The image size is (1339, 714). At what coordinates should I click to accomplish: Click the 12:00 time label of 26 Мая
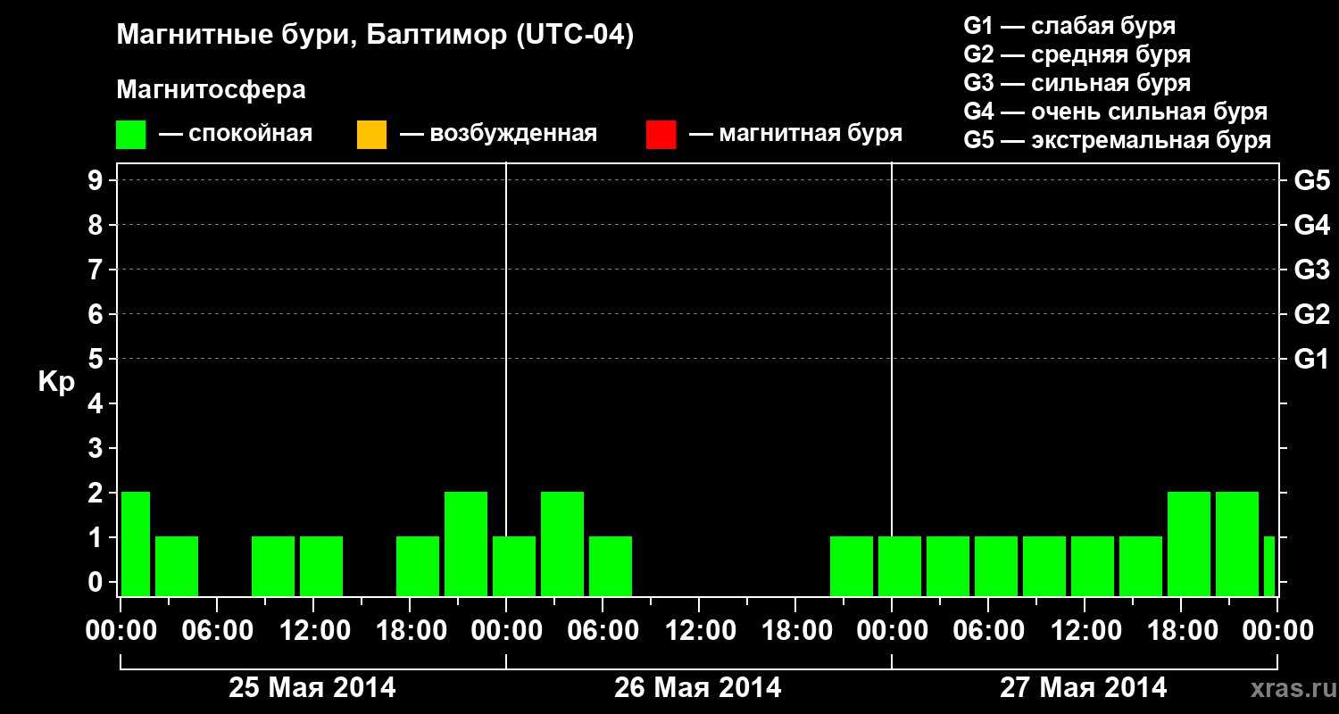coord(699,631)
